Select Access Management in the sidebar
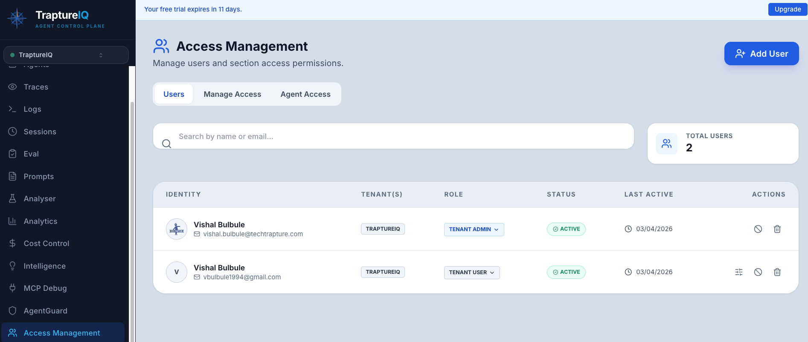The width and height of the screenshot is (808, 342). tap(63, 333)
